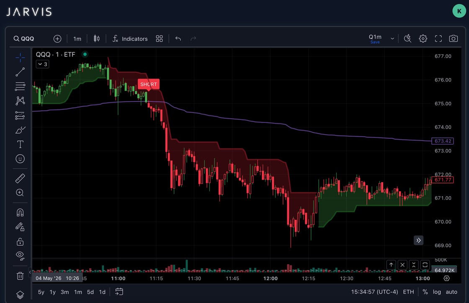The width and height of the screenshot is (469, 303).
Task: Select the 1d date range
Action: point(102,292)
